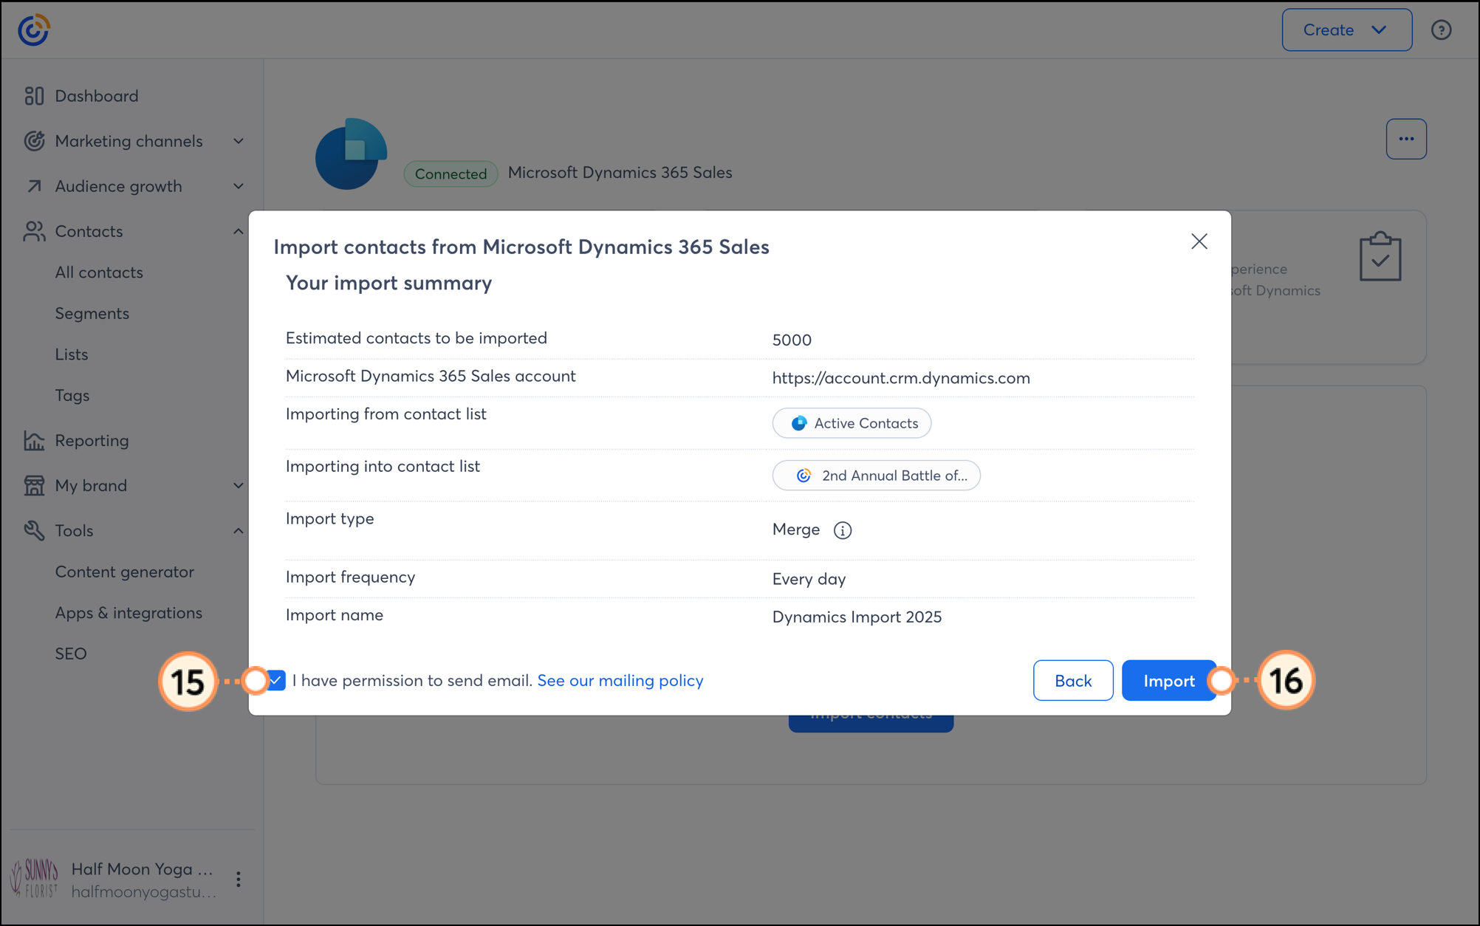Click the Merge import type value
The image size is (1480, 926).
click(x=796, y=529)
